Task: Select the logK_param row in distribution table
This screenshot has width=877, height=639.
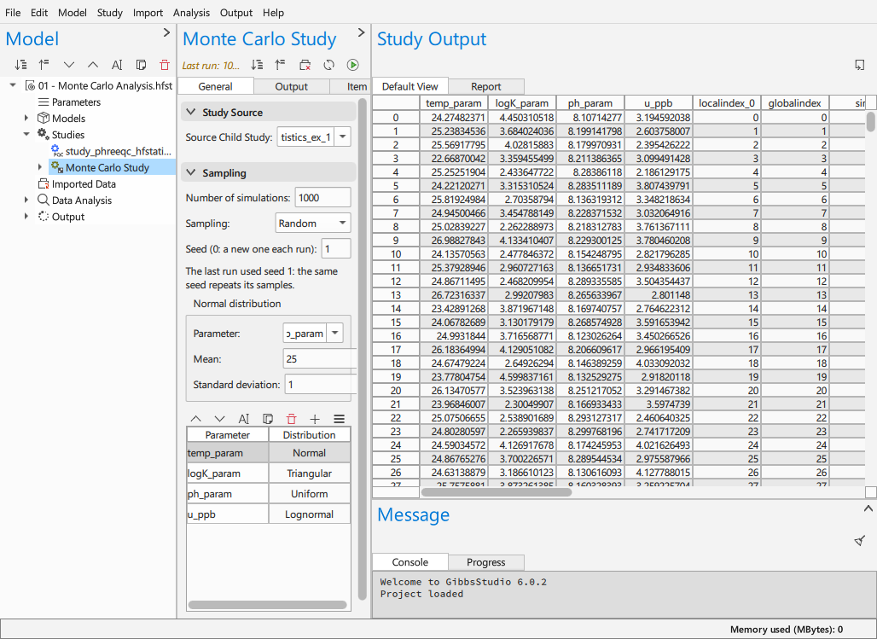Action: click(x=269, y=473)
